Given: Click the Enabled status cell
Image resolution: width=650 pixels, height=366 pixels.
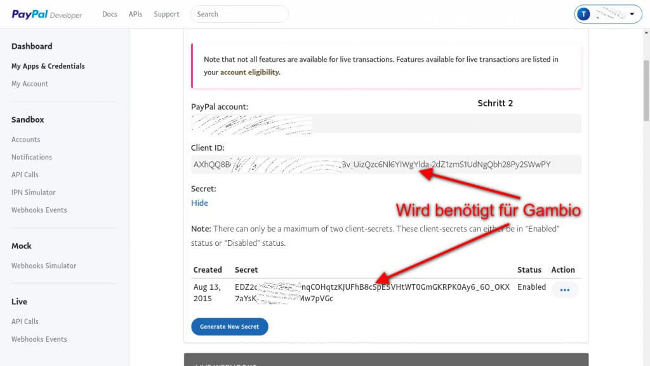Looking at the screenshot, I should click(531, 287).
